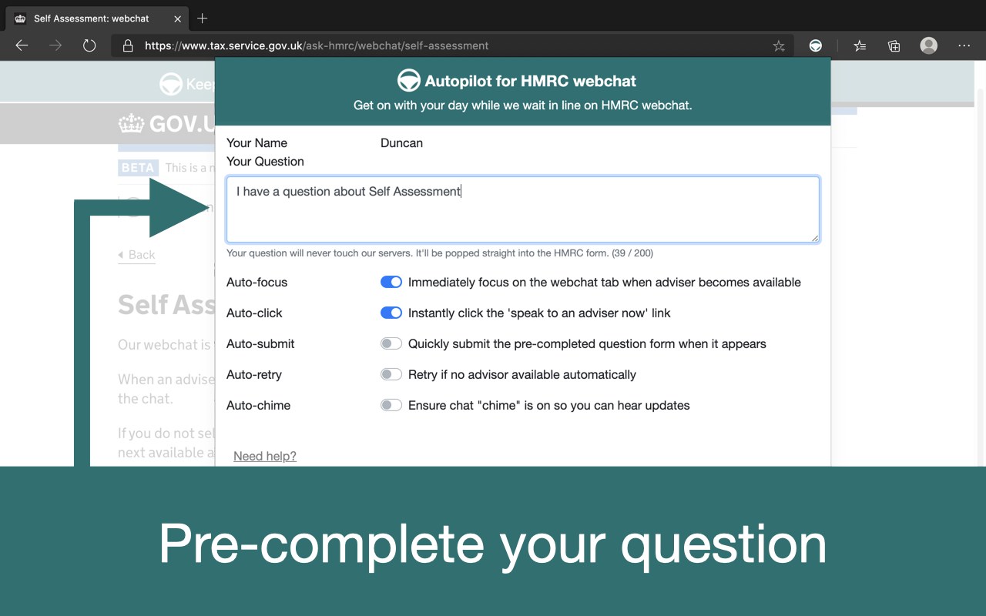
Task: Click 'Instantly click the speak to an adviser' text
Action: point(539,313)
